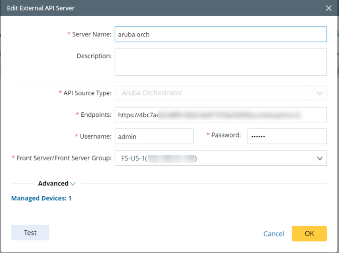Viewport: 339px width, 253px height.
Task: Click the Server Name input field
Action: 220,35
